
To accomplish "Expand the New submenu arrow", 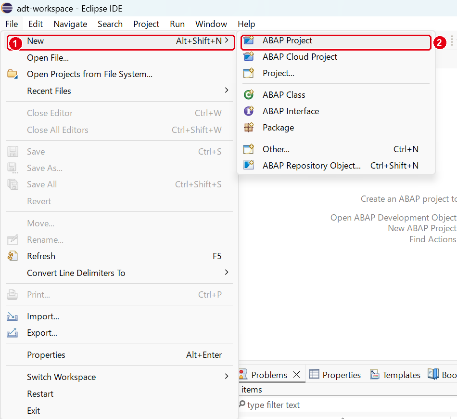I will pyautogui.click(x=227, y=40).
